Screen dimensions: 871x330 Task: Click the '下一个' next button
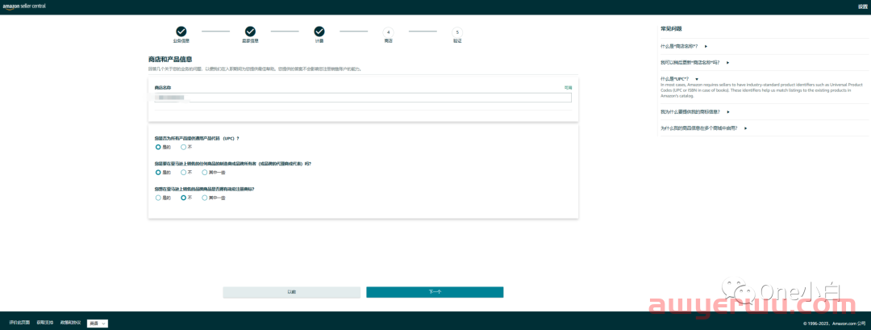pos(435,291)
